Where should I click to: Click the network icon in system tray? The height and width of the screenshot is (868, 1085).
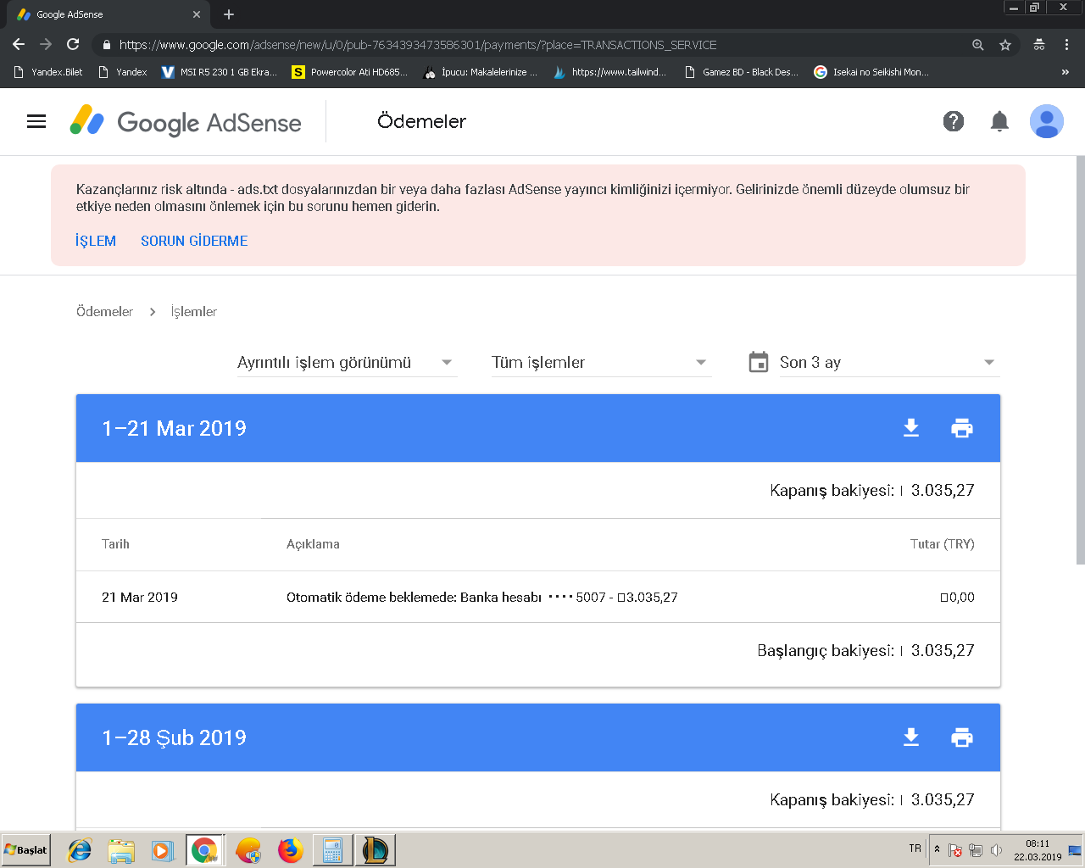pyautogui.click(x=976, y=850)
